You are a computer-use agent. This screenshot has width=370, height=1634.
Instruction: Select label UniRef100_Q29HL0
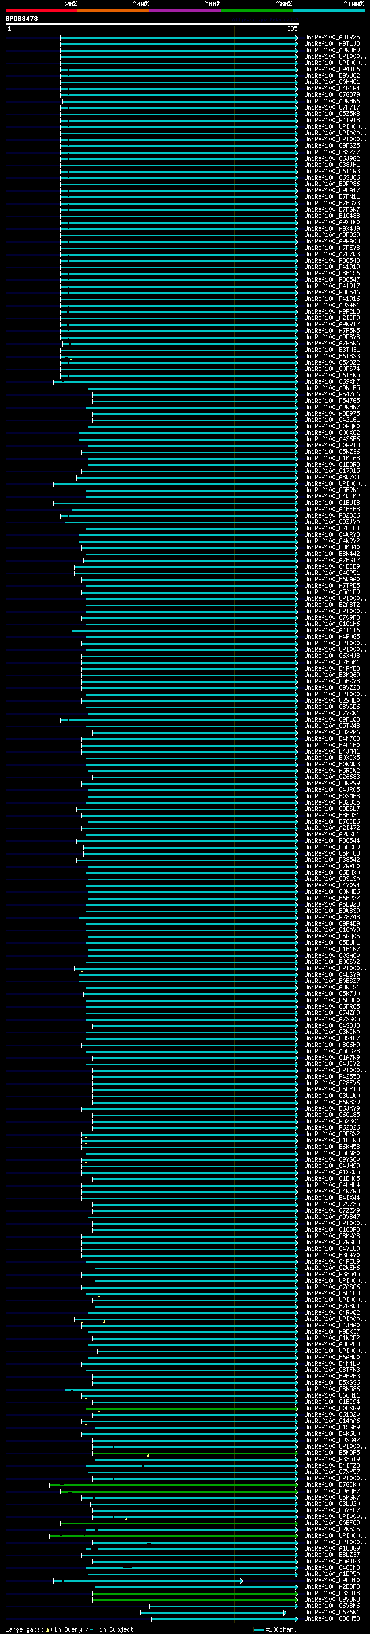[332, 700]
